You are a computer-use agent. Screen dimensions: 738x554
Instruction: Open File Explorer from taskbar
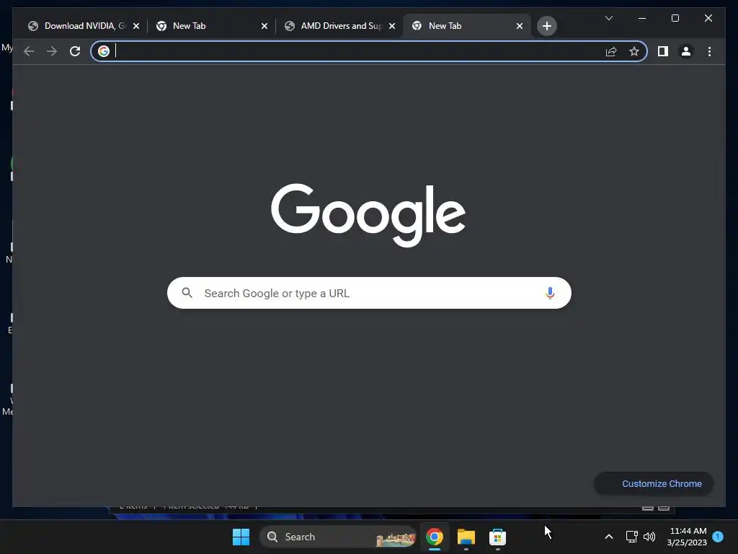466,537
